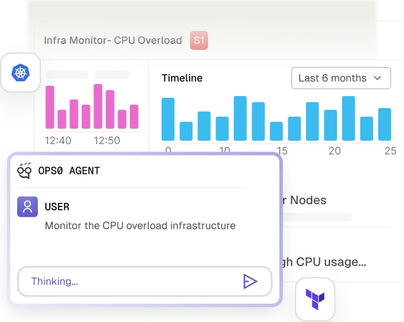Screen dimensions: 404x322
Task: Click the first blue Timeline bar
Action: click(168, 119)
